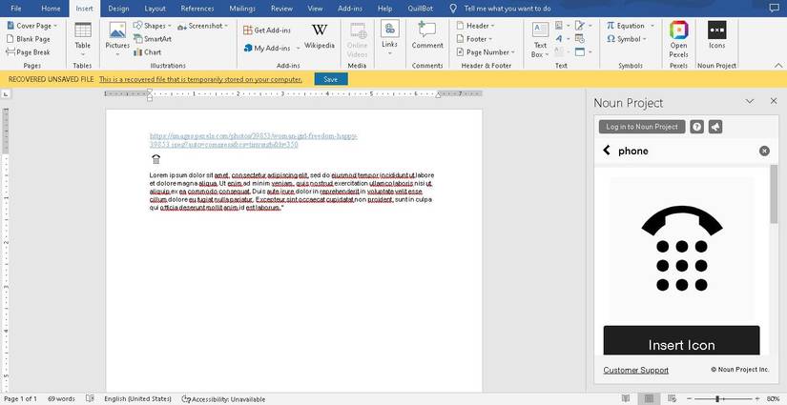Click the zoom slider handle
Image resolution: width=787 pixels, height=405 pixels.
click(x=716, y=399)
